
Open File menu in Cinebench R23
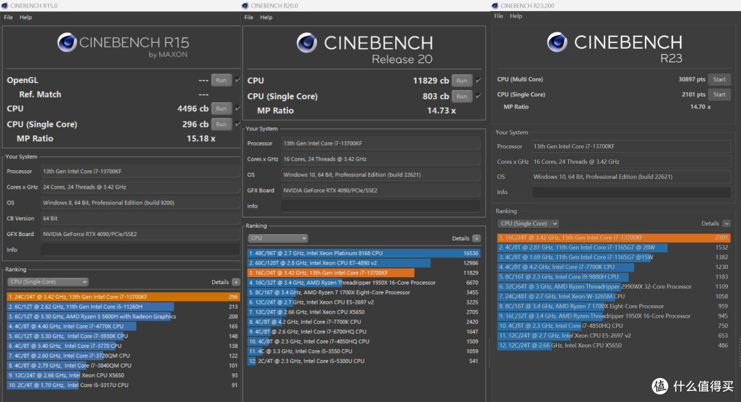(499, 16)
